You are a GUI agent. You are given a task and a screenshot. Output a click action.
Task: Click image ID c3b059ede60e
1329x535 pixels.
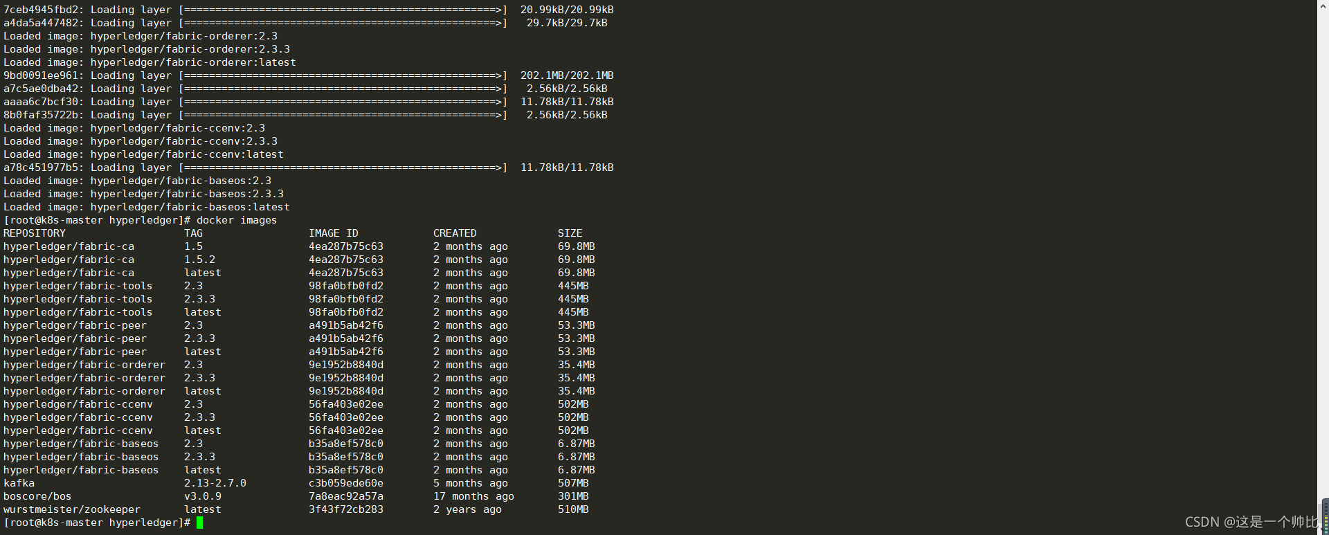[346, 483]
